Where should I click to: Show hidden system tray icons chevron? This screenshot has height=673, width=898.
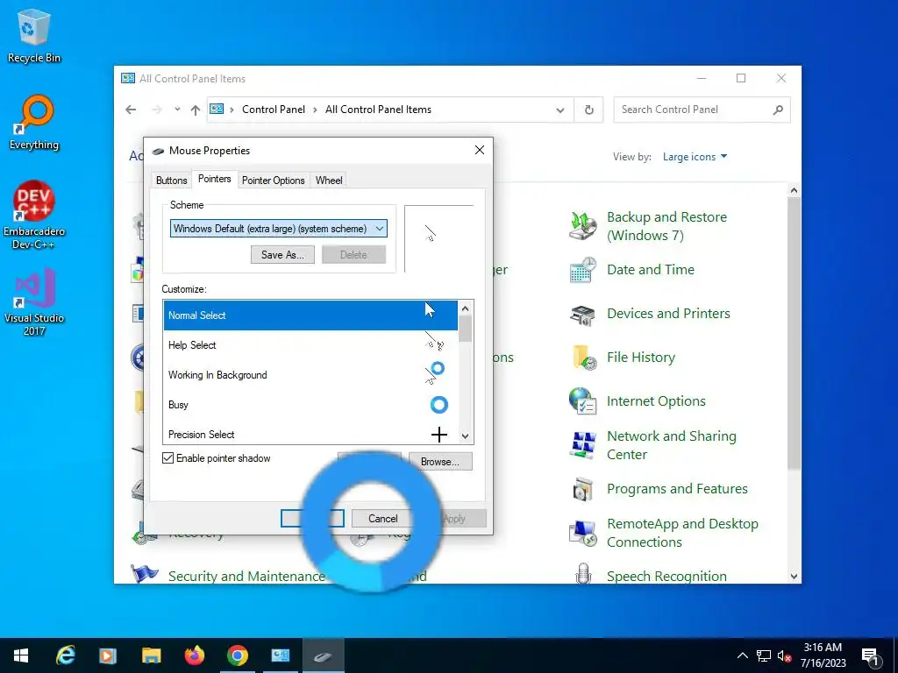point(742,655)
